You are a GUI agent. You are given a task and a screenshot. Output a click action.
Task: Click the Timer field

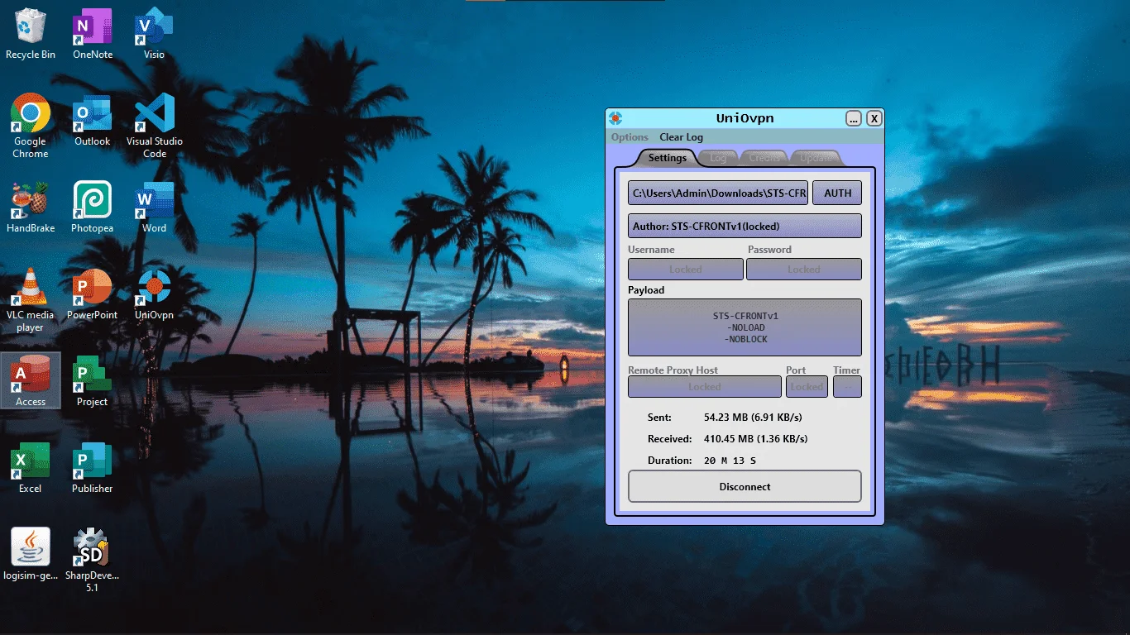(x=847, y=386)
